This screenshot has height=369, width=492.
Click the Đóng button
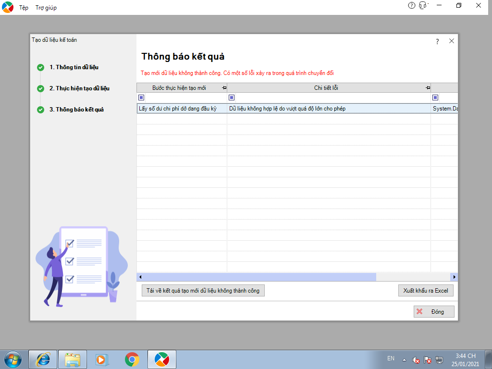click(434, 311)
